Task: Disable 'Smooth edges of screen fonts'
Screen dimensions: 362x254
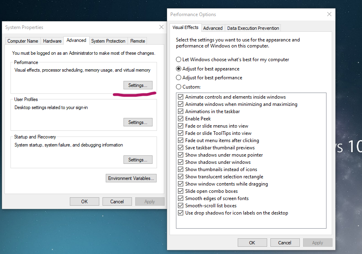Action: point(180,198)
